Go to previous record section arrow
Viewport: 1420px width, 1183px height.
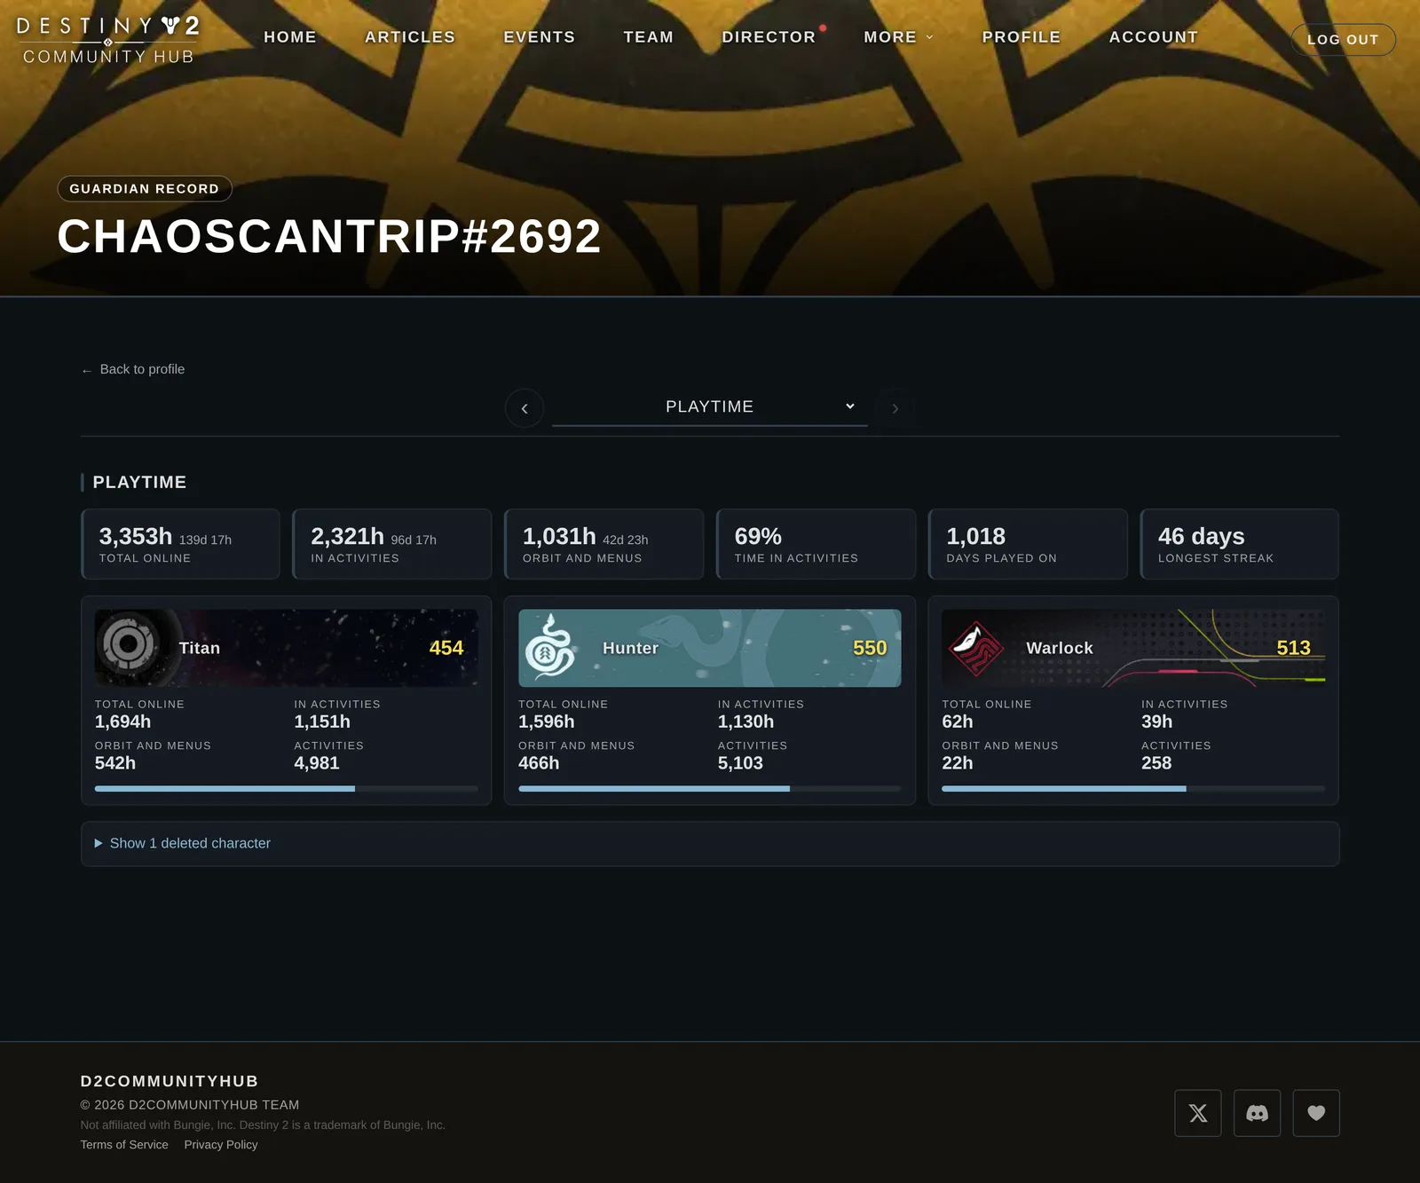click(x=525, y=408)
